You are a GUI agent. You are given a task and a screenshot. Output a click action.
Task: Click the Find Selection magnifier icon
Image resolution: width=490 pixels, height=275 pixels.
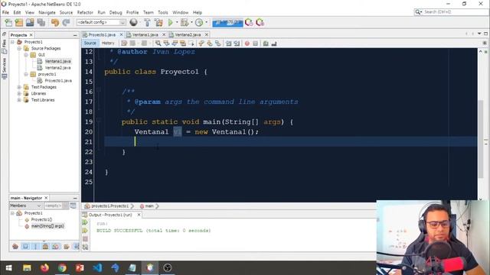click(158, 44)
